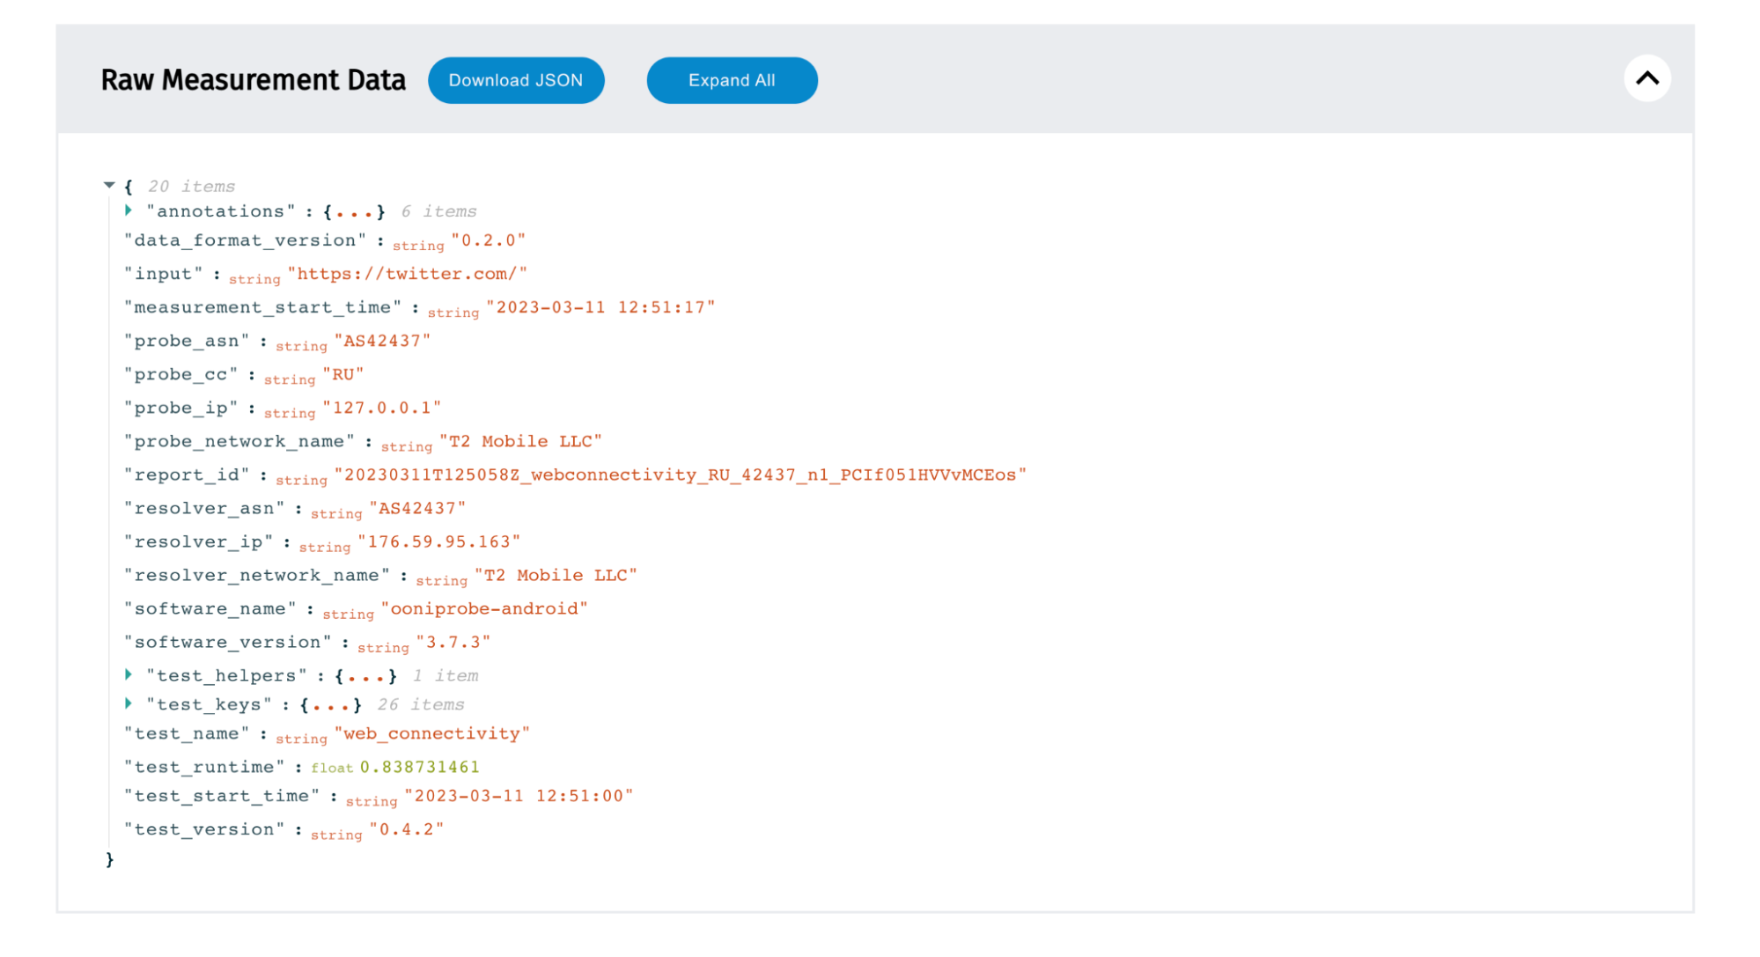Click the twitter.com input URL value
Screen dimensions: 1760x957
(408, 274)
